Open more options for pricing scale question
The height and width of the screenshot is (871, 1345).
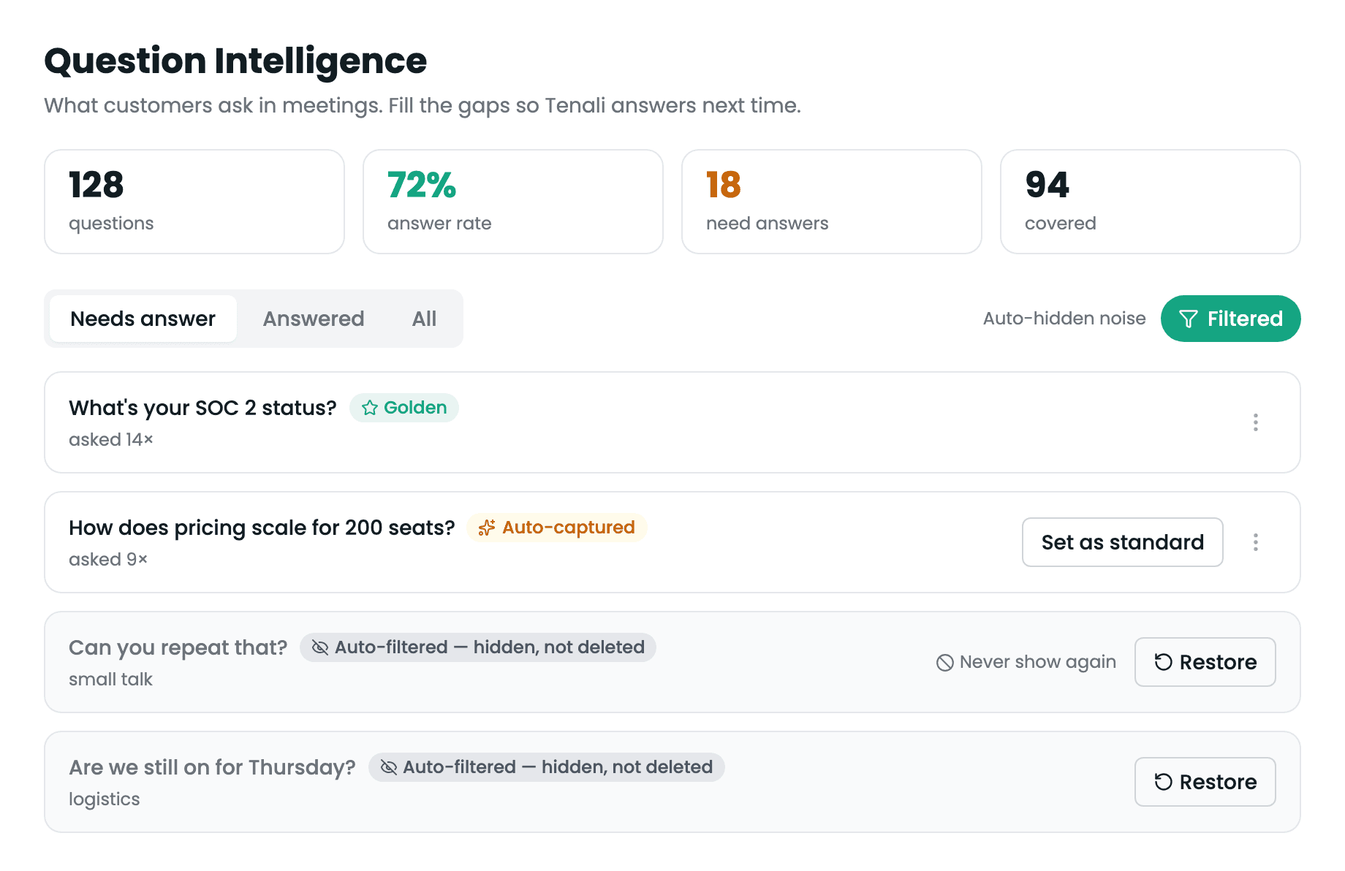pyautogui.click(x=1256, y=542)
